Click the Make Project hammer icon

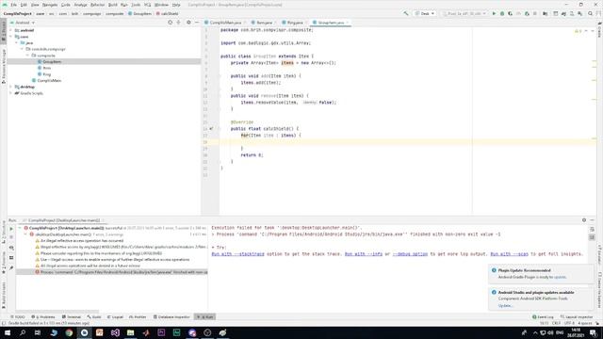(406, 13)
